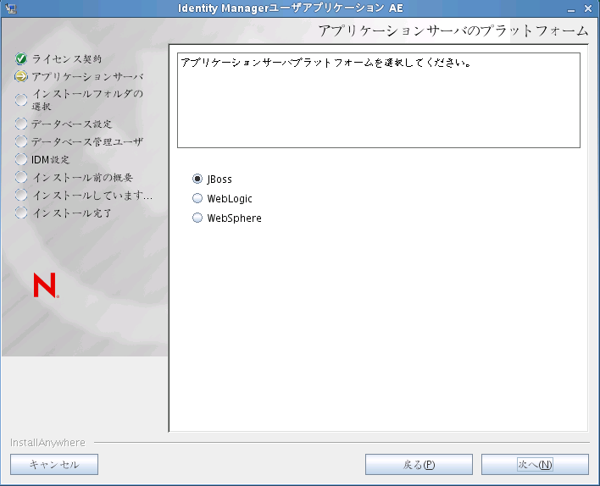Click the インストールしています... step label

click(x=92, y=196)
